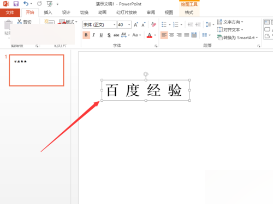Viewport: 273px width, 204px height.
Task: Open Font dialog launcher in 字体 group
Action: [x=156, y=46]
